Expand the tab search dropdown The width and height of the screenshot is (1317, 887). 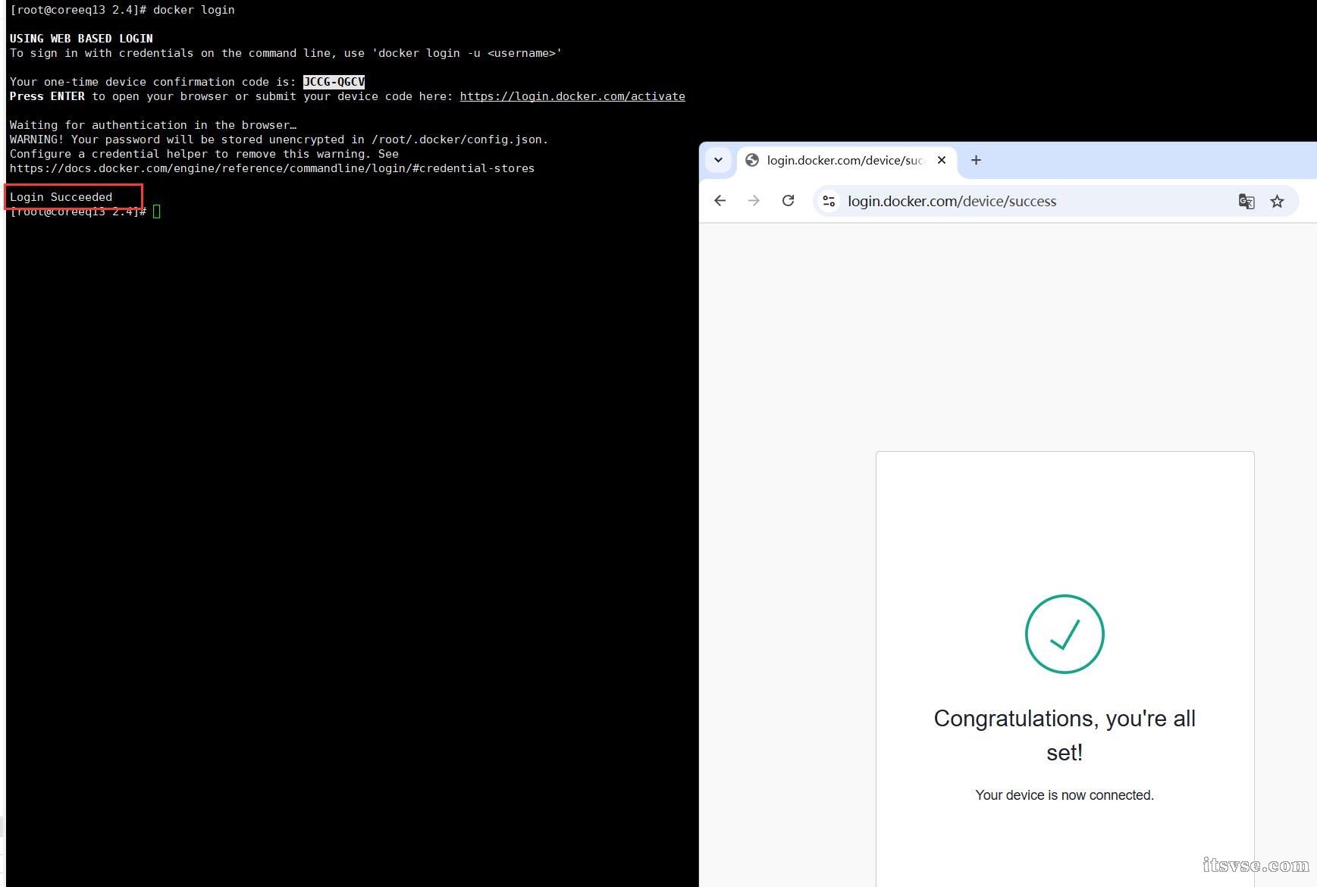click(x=718, y=160)
